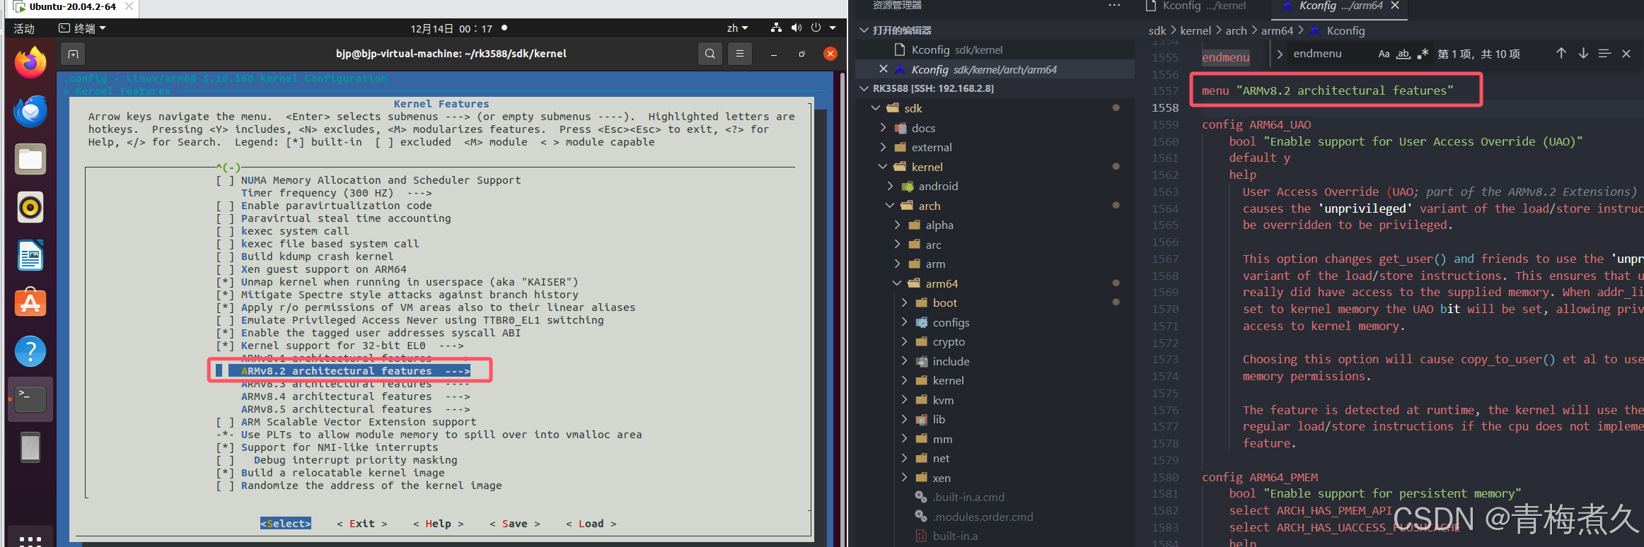Go to next match in find widget
1644x547 pixels.
click(1583, 54)
